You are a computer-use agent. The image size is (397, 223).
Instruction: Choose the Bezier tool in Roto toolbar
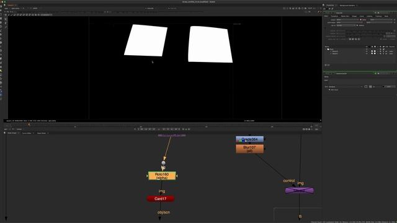6,27
